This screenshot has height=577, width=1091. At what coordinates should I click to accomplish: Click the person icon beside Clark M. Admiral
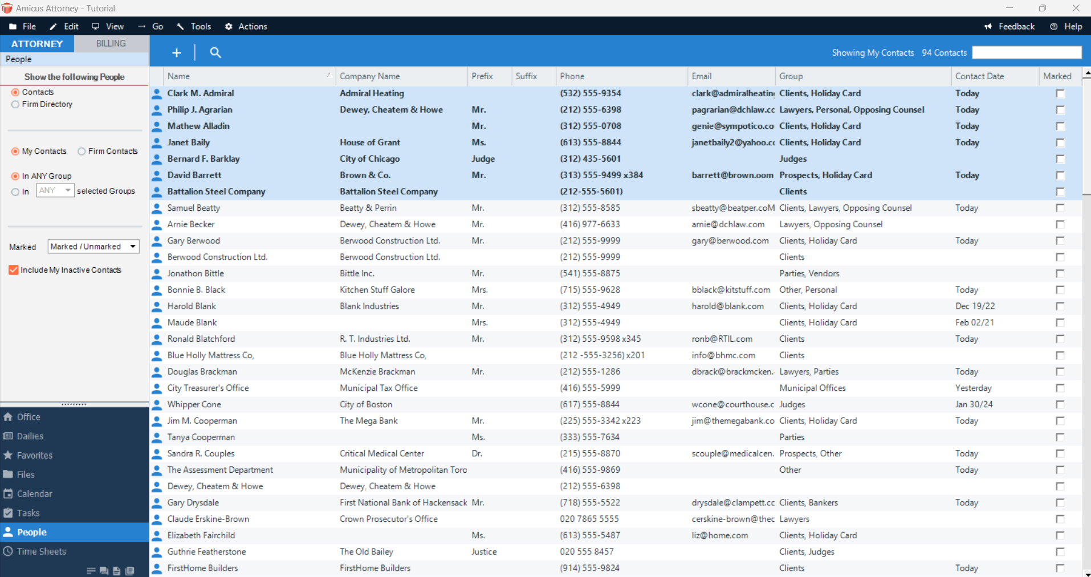pos(157,93)
